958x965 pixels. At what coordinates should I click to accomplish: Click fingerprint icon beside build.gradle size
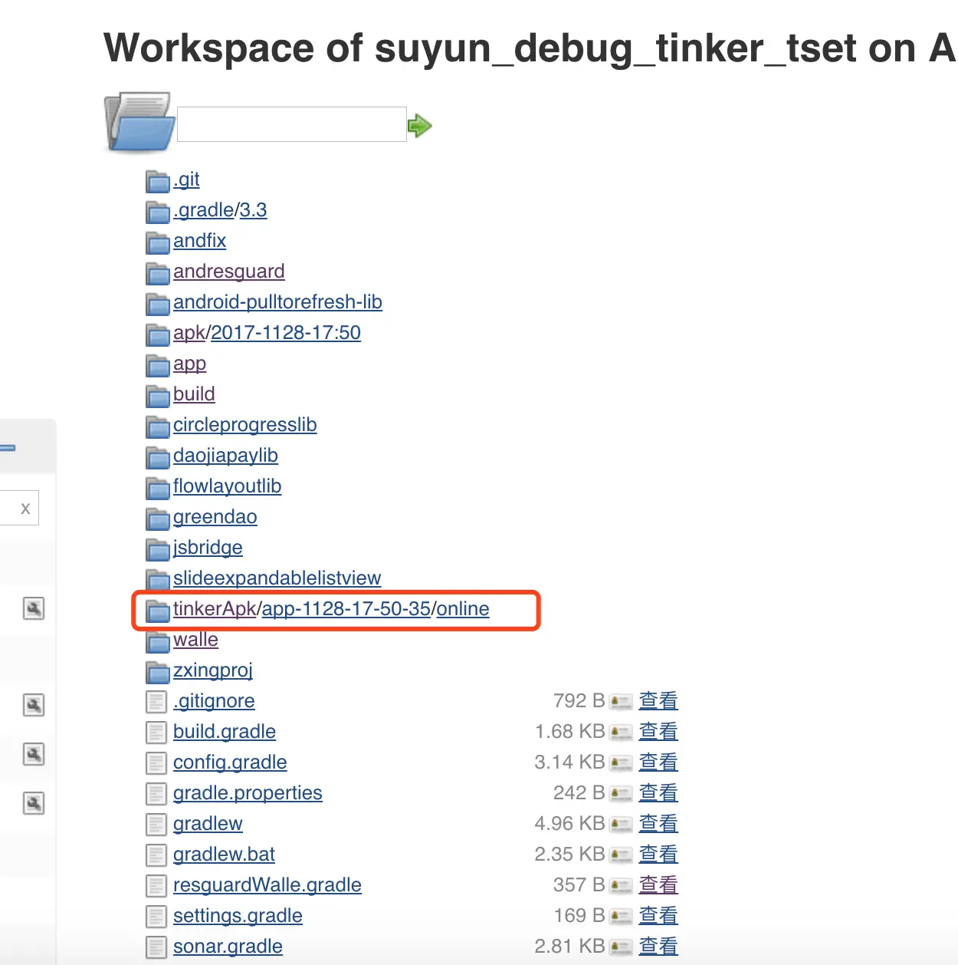[621, 733]
